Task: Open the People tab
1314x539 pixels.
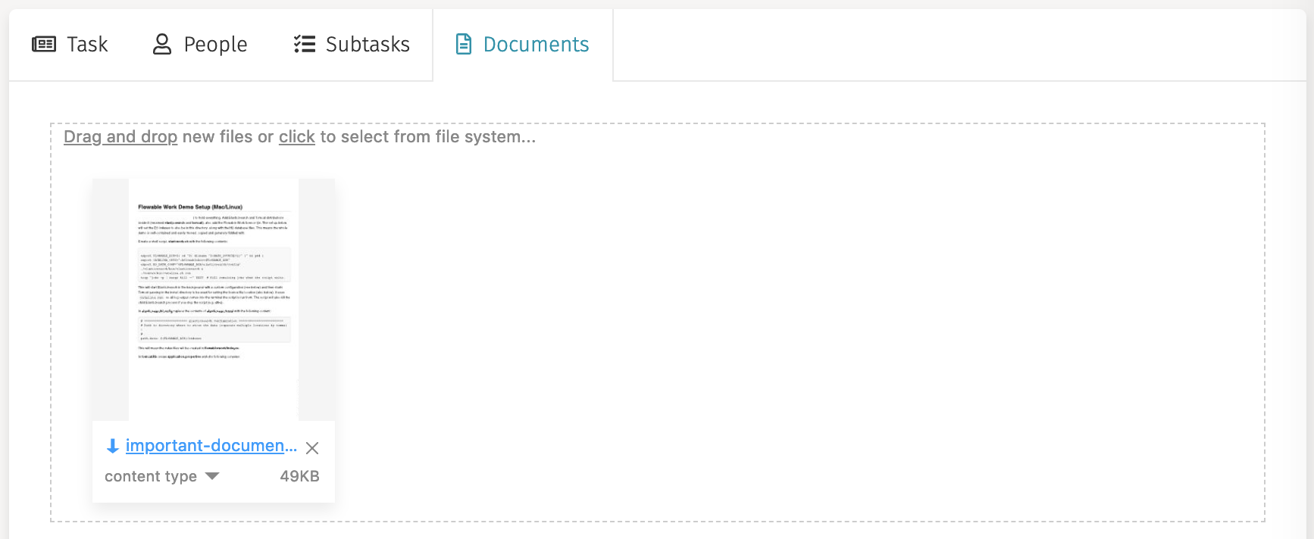Action: (201, 44)
